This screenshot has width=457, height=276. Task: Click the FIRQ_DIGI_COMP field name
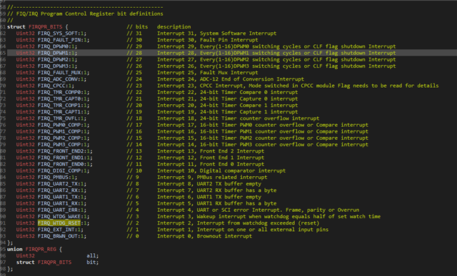tap(60, 170)
